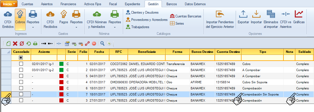
Task: Click the red X delete icon in the toolbar
Action: 15,44
